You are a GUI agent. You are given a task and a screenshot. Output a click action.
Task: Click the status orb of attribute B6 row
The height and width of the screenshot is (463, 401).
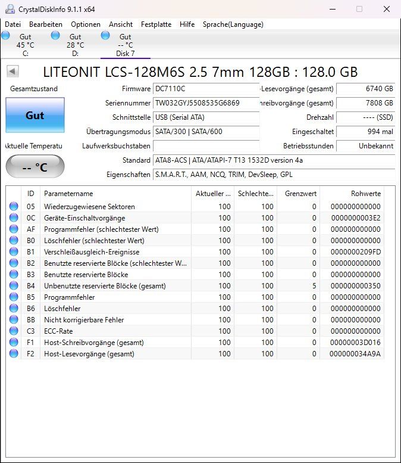coord(14,308)
